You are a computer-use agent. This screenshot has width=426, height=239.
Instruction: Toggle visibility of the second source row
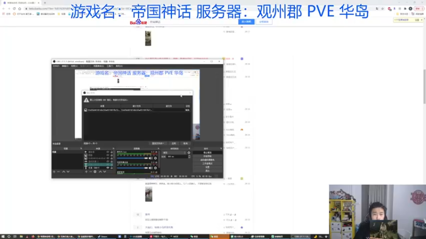pyautogui.click(x=108, y=155)
